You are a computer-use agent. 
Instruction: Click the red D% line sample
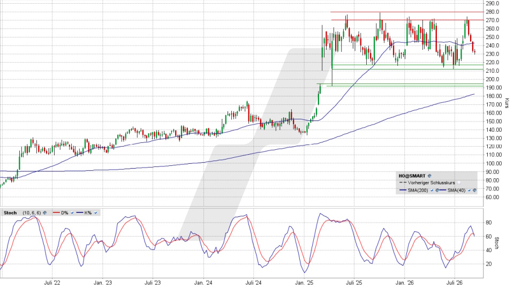tap(56, 212)
